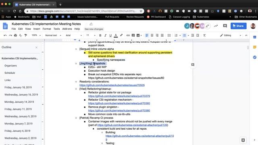
Task: Open the line spacing options
Action: (x=169, y=35)
